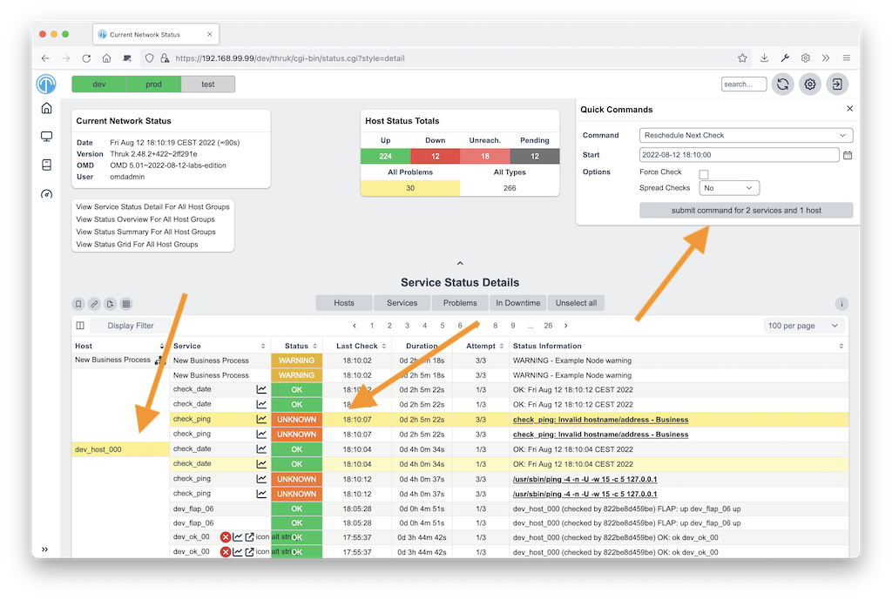Toggle the prod backend button

click(153, 84)
